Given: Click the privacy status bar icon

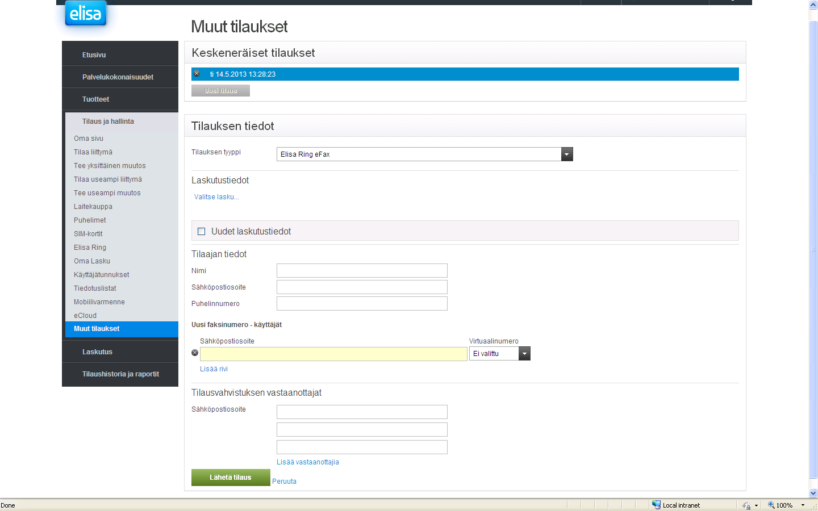Looking at the screenshot, I should [x=746, y=505].
